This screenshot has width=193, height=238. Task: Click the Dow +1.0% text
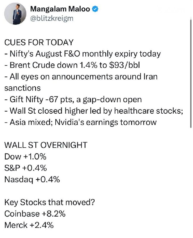pyautogui.click(x=25, y=156)
